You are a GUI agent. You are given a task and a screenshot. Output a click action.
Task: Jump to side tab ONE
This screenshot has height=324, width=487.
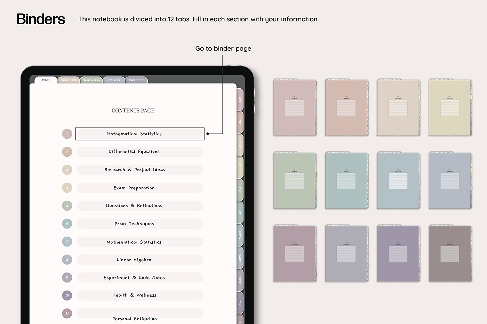[x=240, y=100]
